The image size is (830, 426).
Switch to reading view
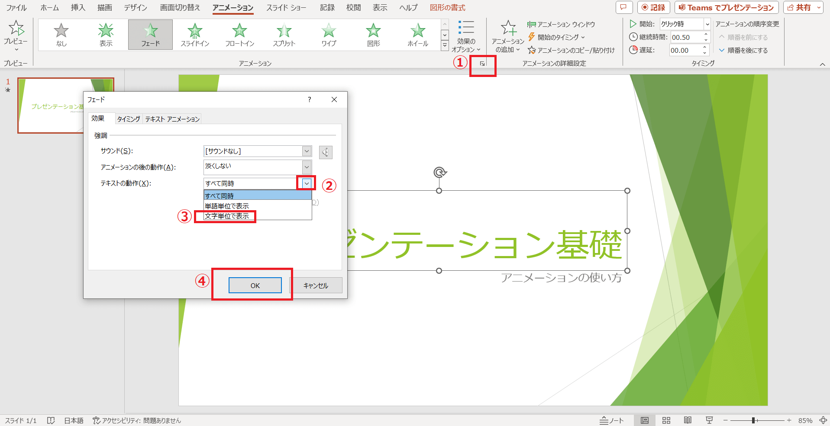tap(688, 420)
